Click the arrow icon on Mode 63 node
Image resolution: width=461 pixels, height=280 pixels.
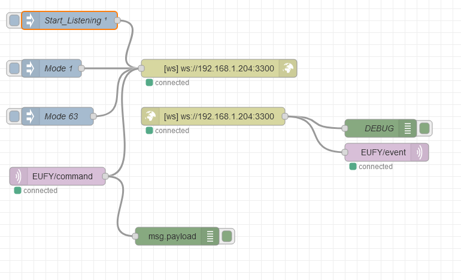click(31, 116)
